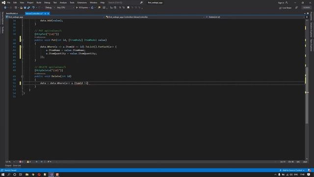This screenshot has height=177, width=314.
Task: Open the Test menu
Action: (x=55, y=2)
